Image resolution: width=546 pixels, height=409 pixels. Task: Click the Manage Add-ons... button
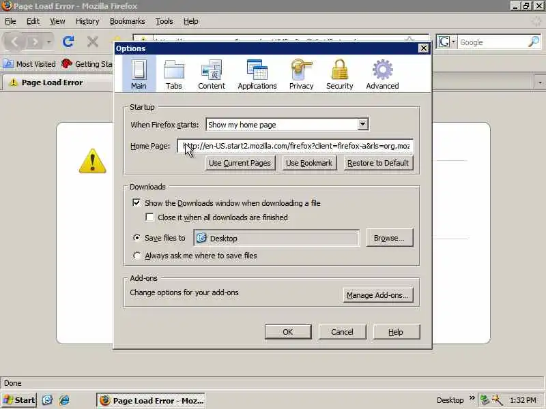click(x=378, y=295)
